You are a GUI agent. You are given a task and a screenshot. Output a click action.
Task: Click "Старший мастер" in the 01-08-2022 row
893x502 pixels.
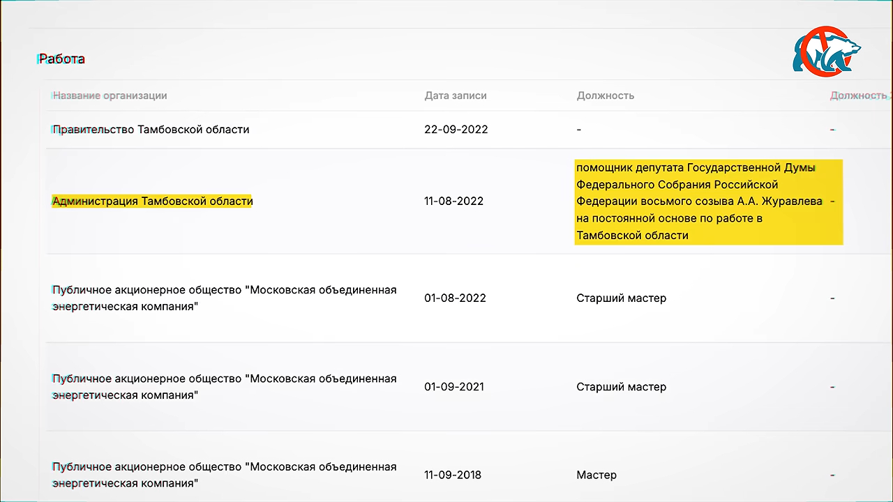click(622, 298)
